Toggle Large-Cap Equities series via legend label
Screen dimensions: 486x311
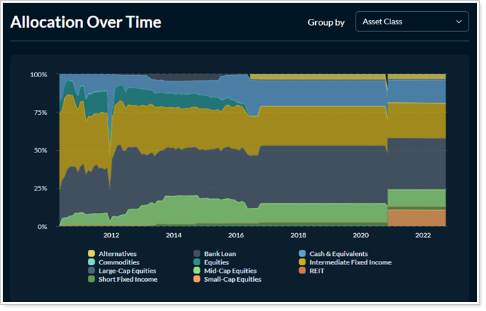(x=127, y=271)
